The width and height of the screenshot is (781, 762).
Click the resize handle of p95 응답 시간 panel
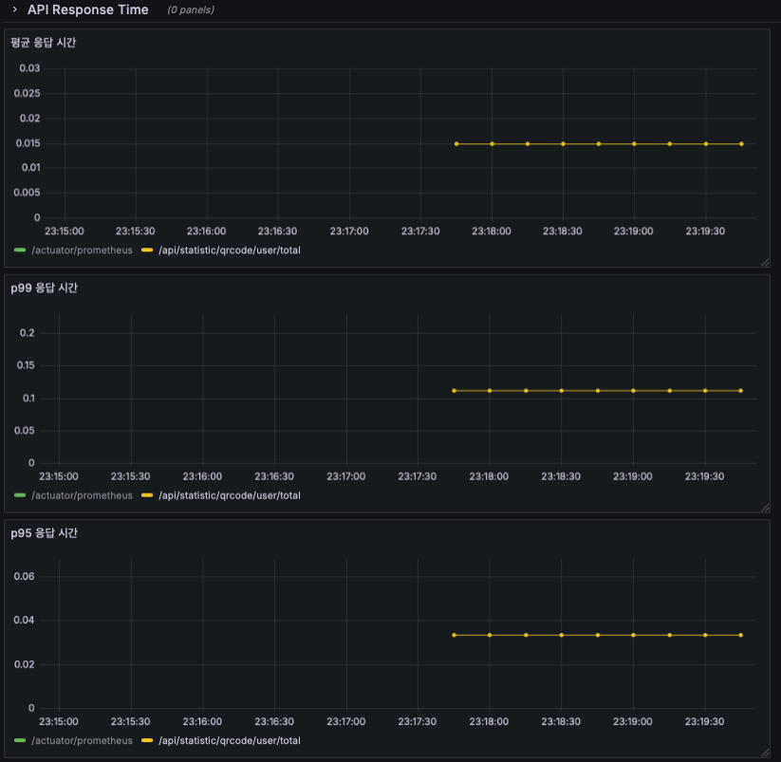[x=765, y=753]
